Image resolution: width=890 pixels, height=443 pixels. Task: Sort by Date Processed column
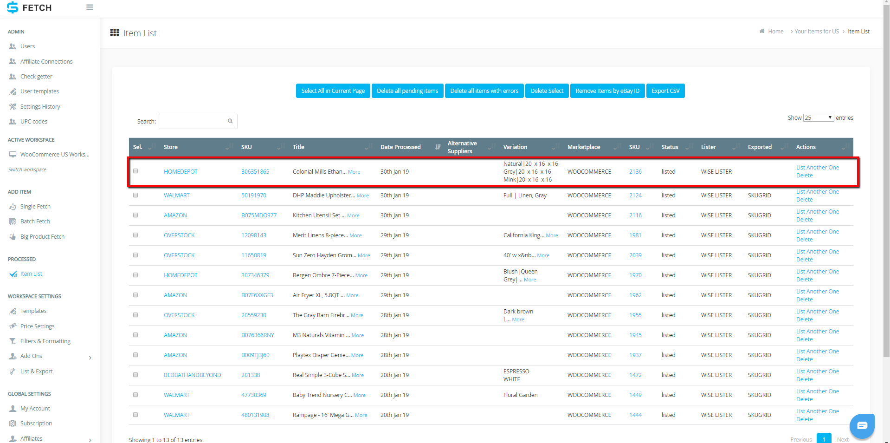(410, 147)
